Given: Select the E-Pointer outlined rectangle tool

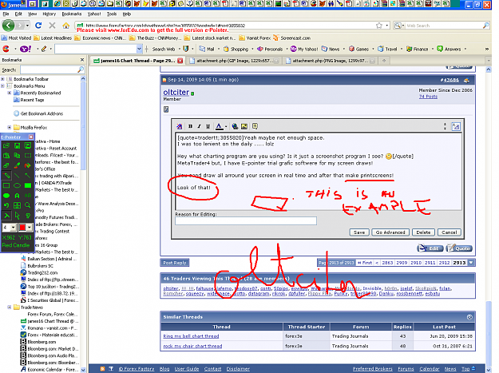Looking at the screenshot, I should [x=6, y=185].
